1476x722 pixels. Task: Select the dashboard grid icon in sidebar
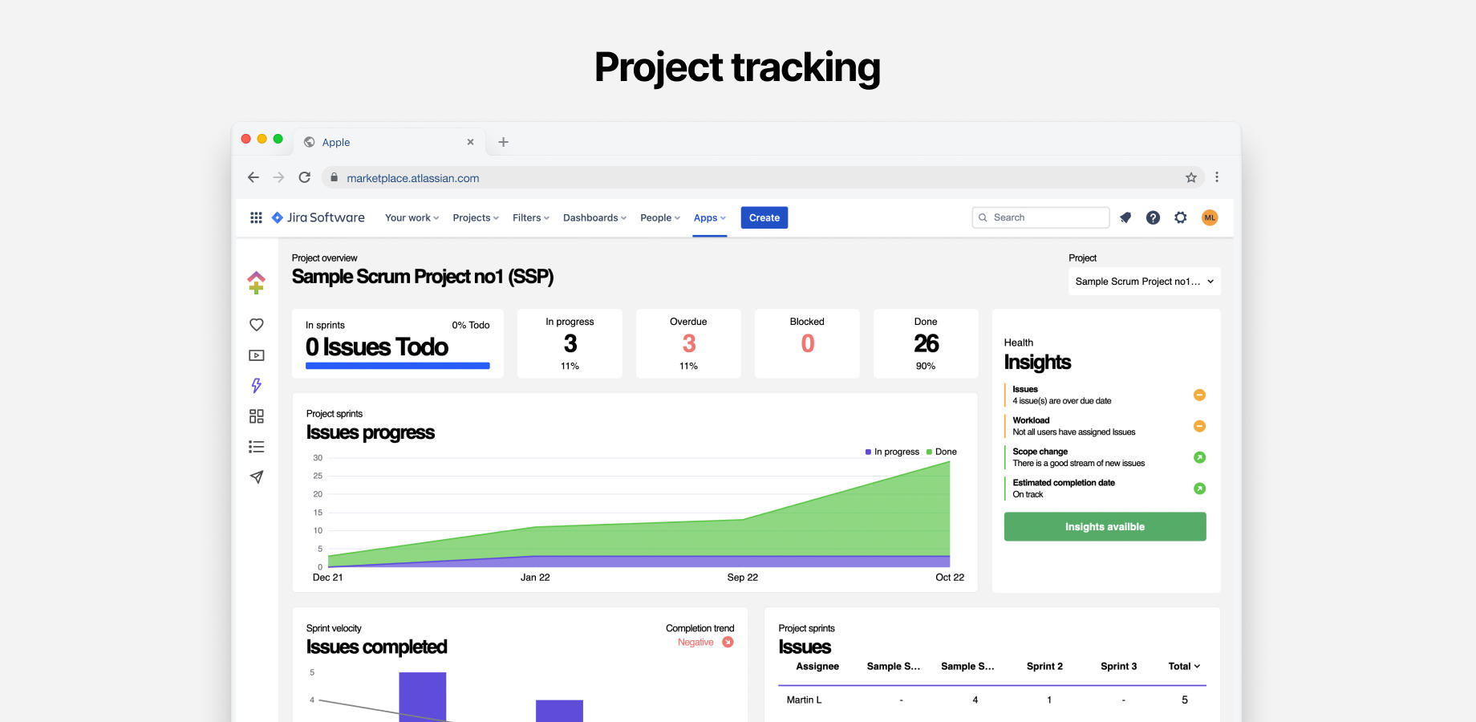tap(257, 416)
